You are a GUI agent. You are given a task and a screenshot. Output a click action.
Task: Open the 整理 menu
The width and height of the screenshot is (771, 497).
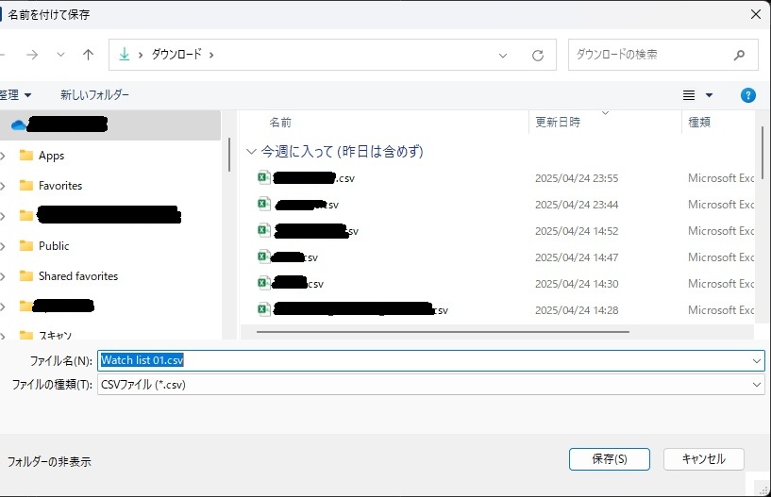point(16,95)
